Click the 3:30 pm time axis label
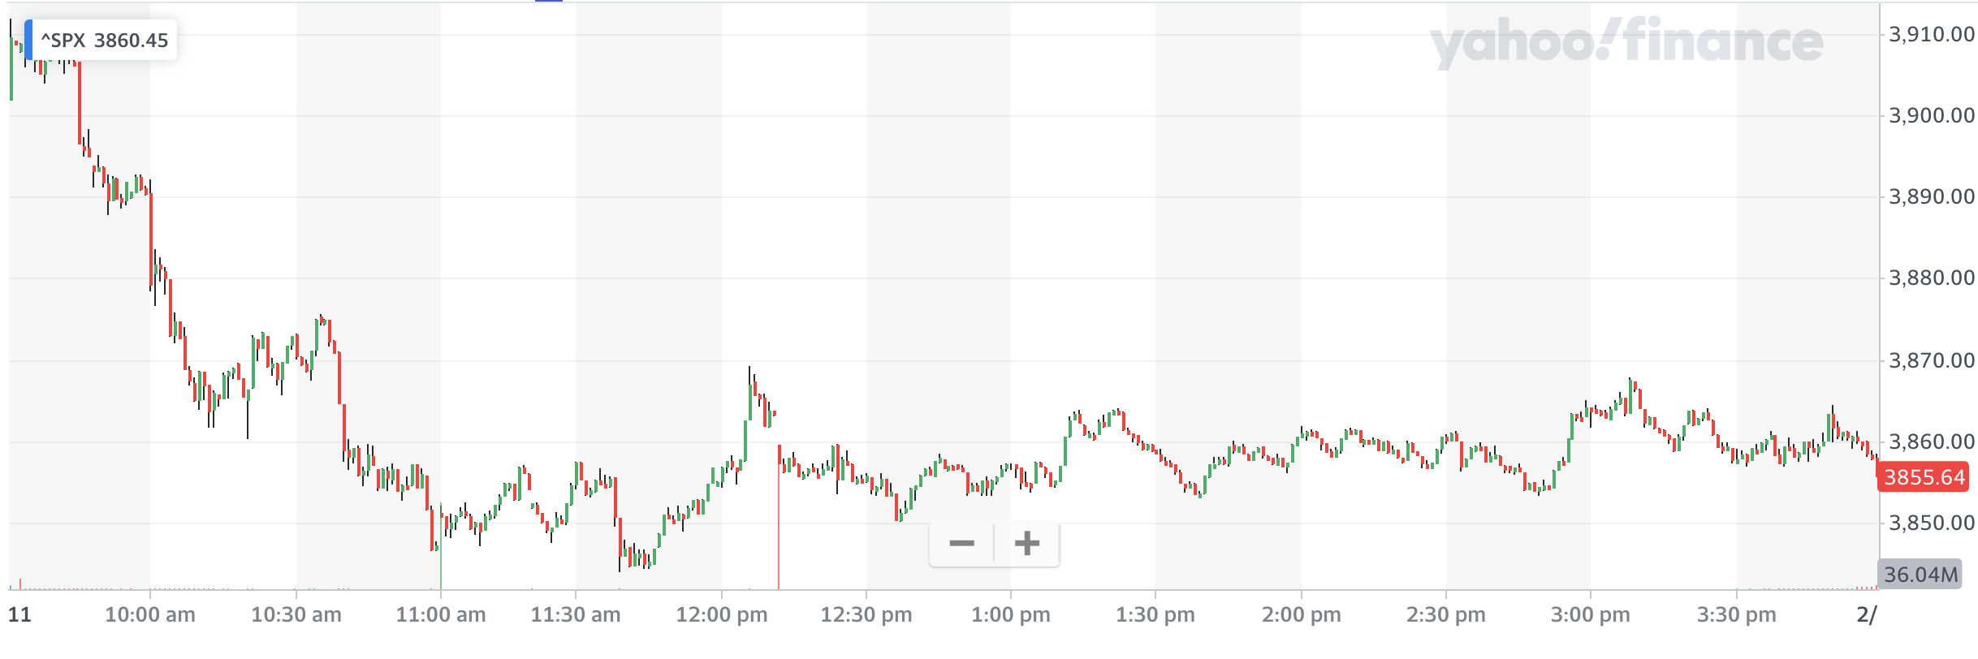The image size is (1978, 659). 1736,614
